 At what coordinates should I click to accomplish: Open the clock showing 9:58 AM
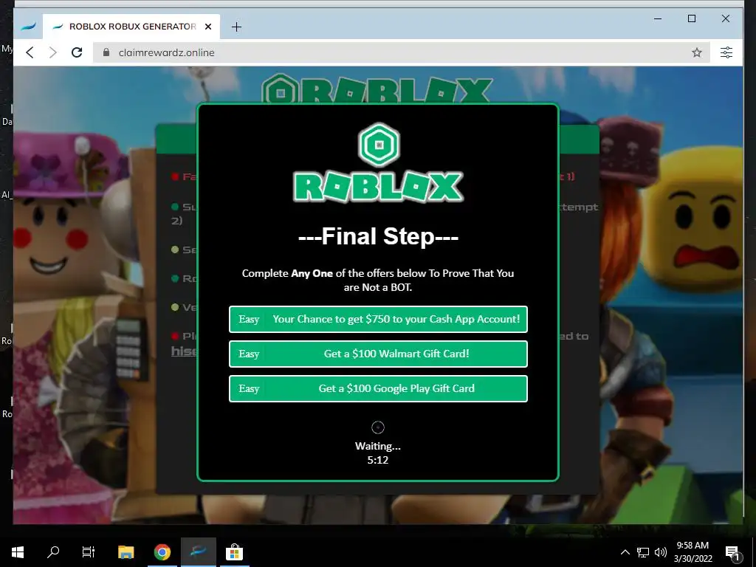point(693,552)
